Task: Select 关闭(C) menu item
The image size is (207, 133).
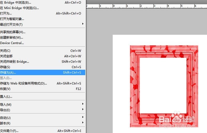Action: pos(42,51)
